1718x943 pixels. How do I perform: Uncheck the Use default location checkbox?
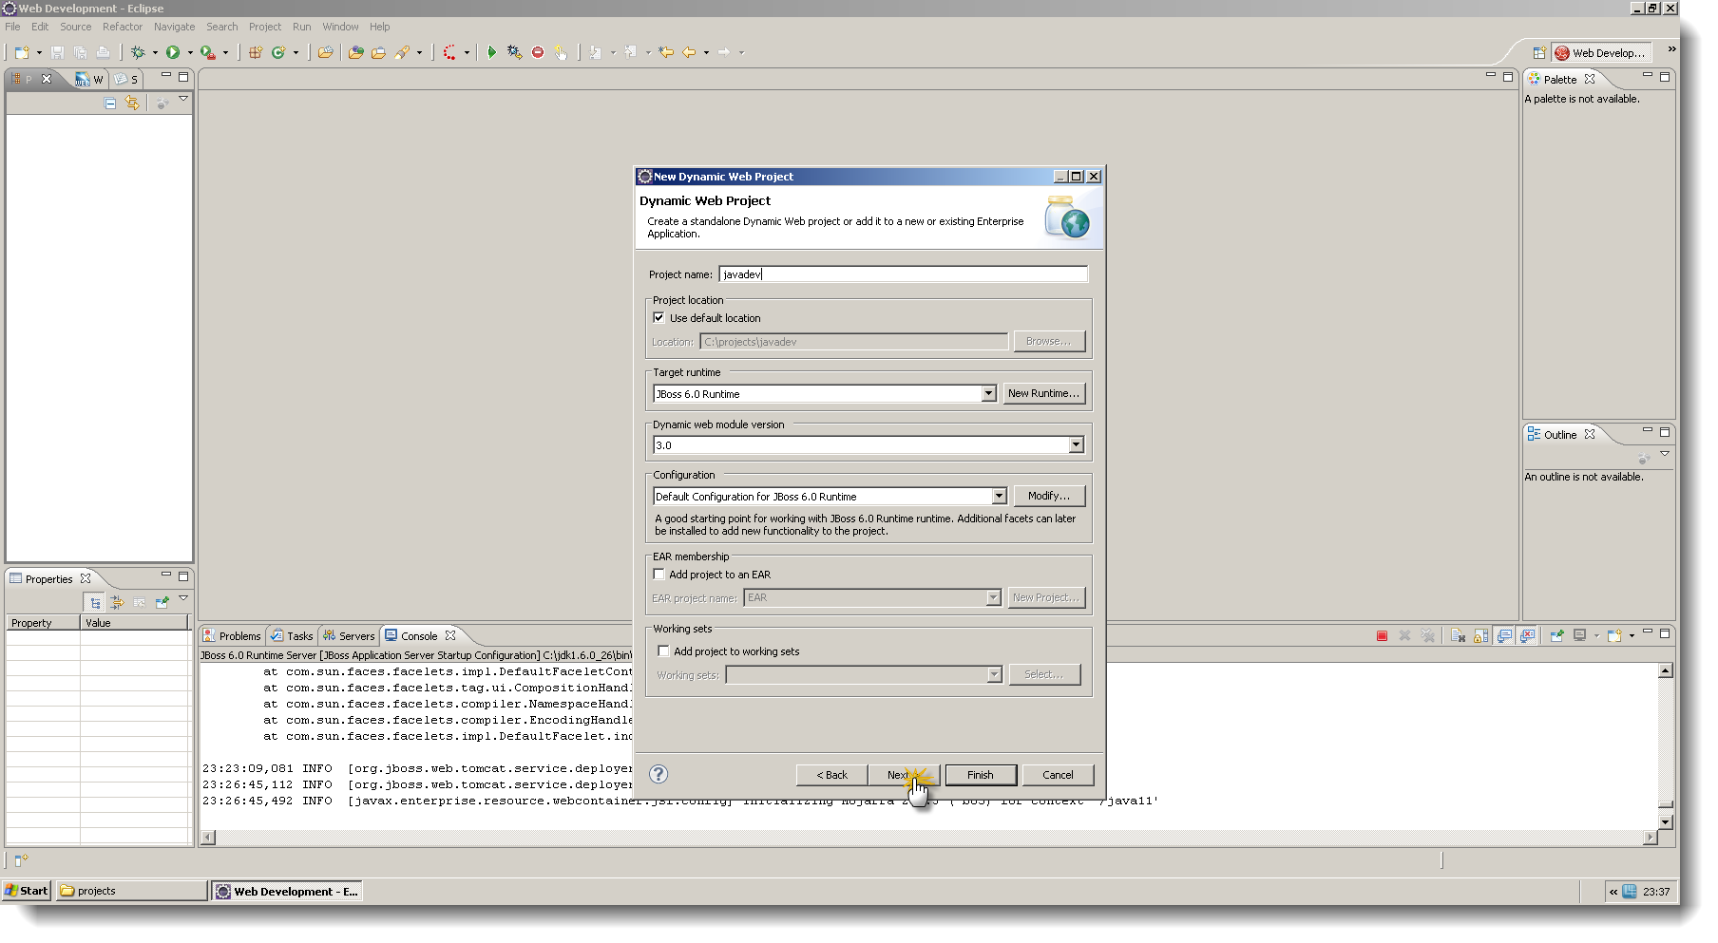659,317
